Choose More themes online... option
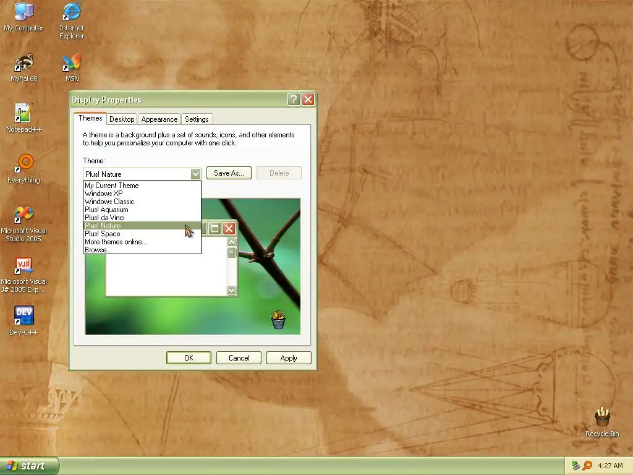Screen dimensions: 633x475 click(142, 242)
